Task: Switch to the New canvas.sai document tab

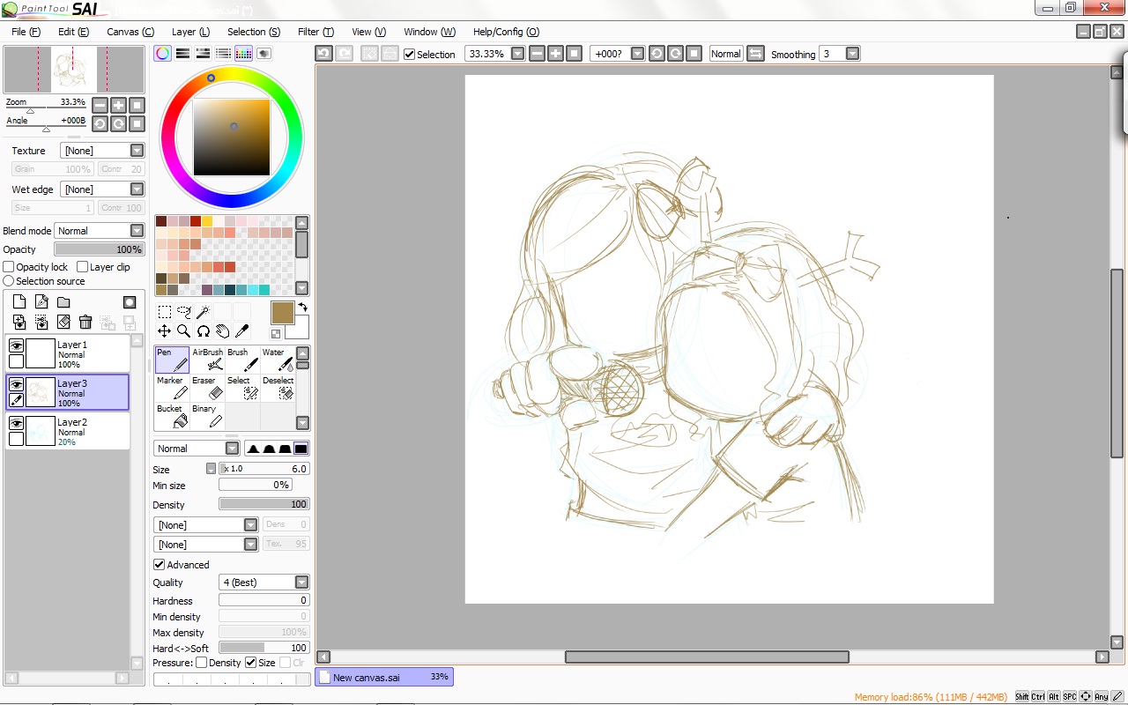Action: click(384, 677)
